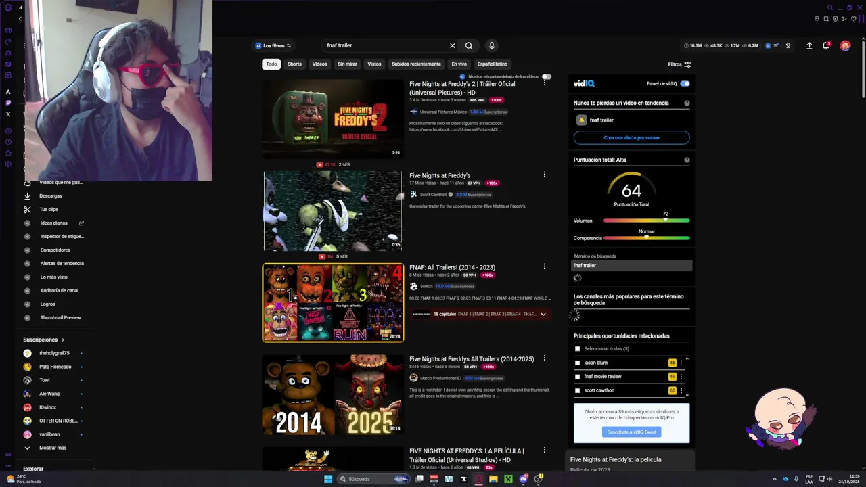Start voice search with the microphone icon
The height and width of the screenshot is (487, 866).
click(x=492, y=45)
